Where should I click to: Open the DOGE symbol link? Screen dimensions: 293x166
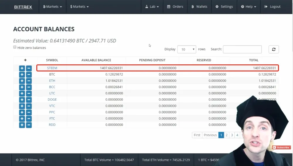coord(52,100)
